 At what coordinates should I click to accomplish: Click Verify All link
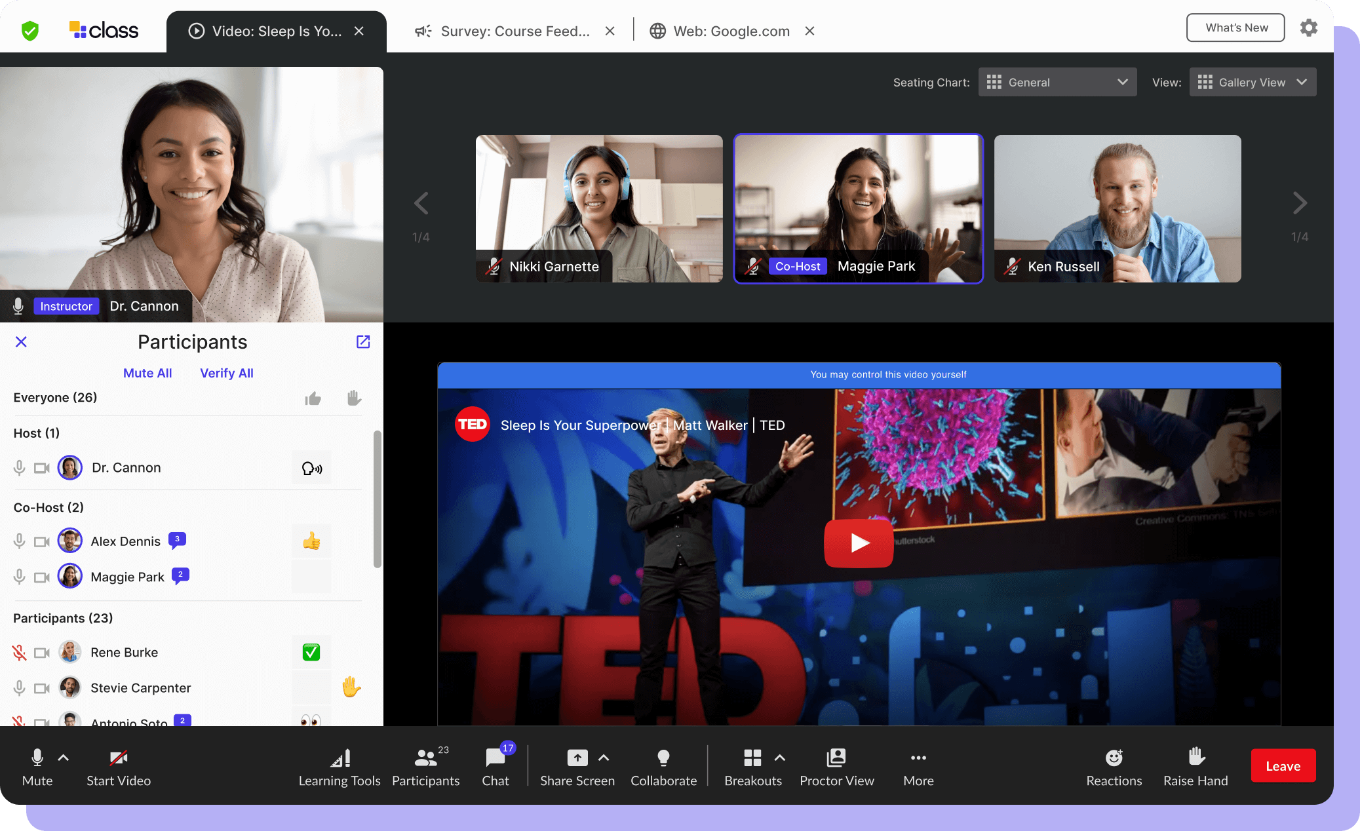(x=226, y=373)
